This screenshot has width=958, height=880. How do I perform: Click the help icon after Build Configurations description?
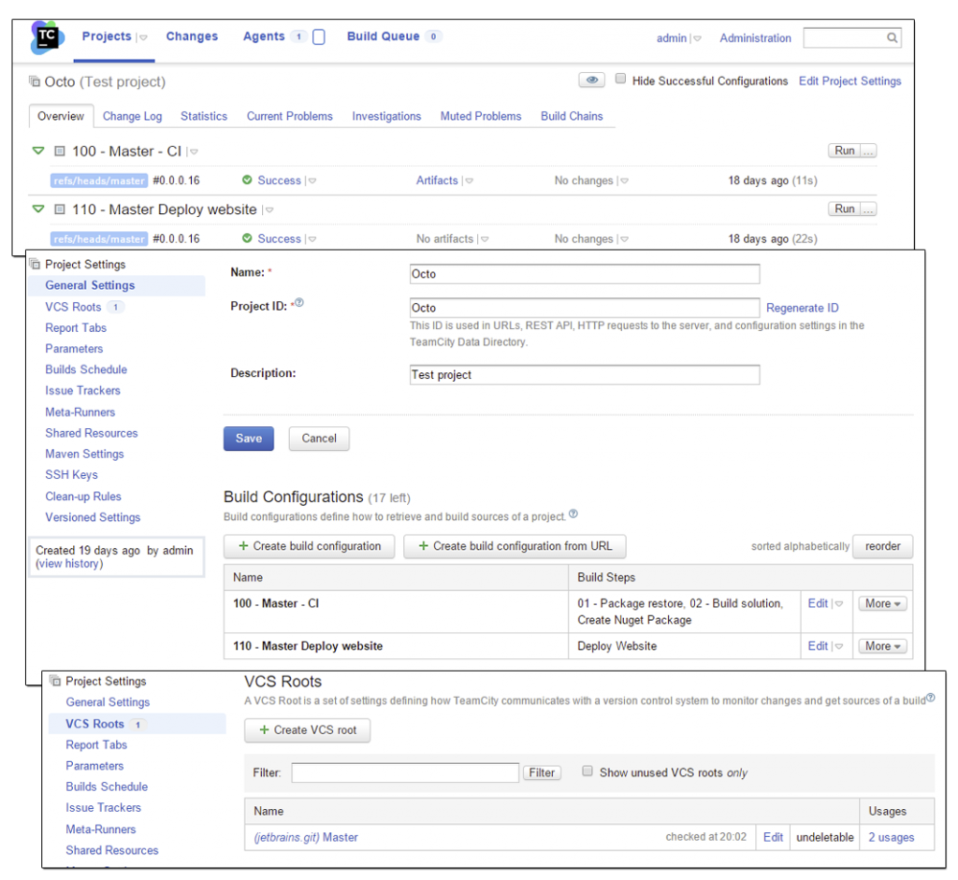pyautogui.click(x=573, y=513)
